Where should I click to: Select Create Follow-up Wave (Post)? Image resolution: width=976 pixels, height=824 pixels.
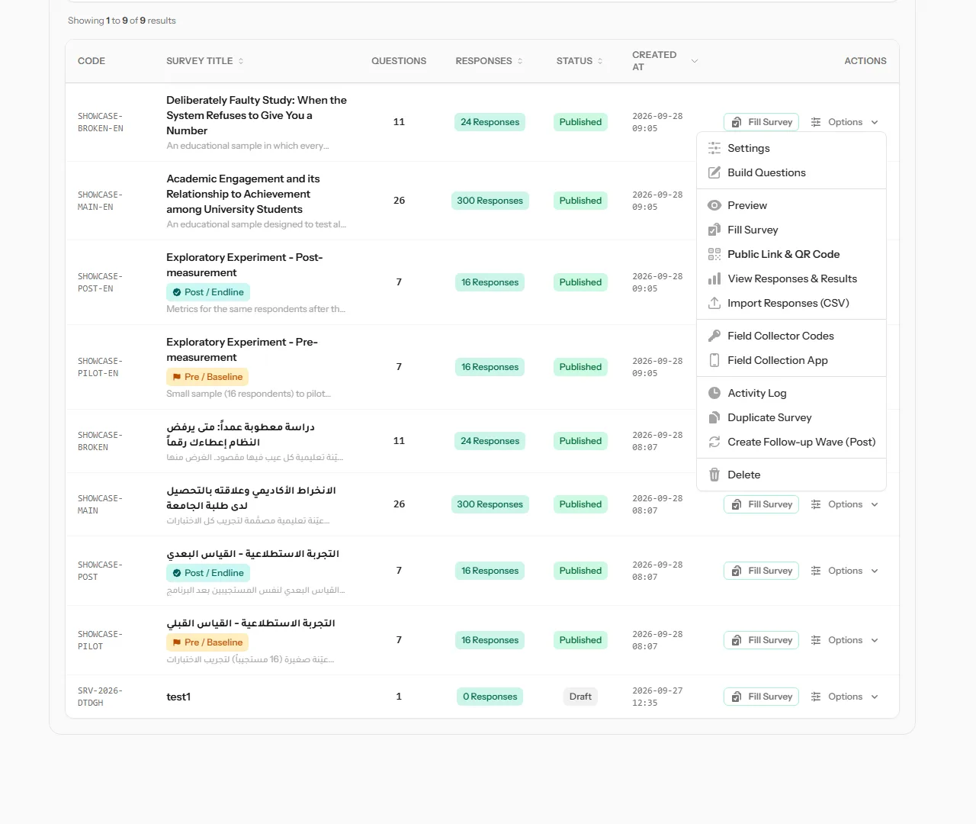(x=791, y=442)
